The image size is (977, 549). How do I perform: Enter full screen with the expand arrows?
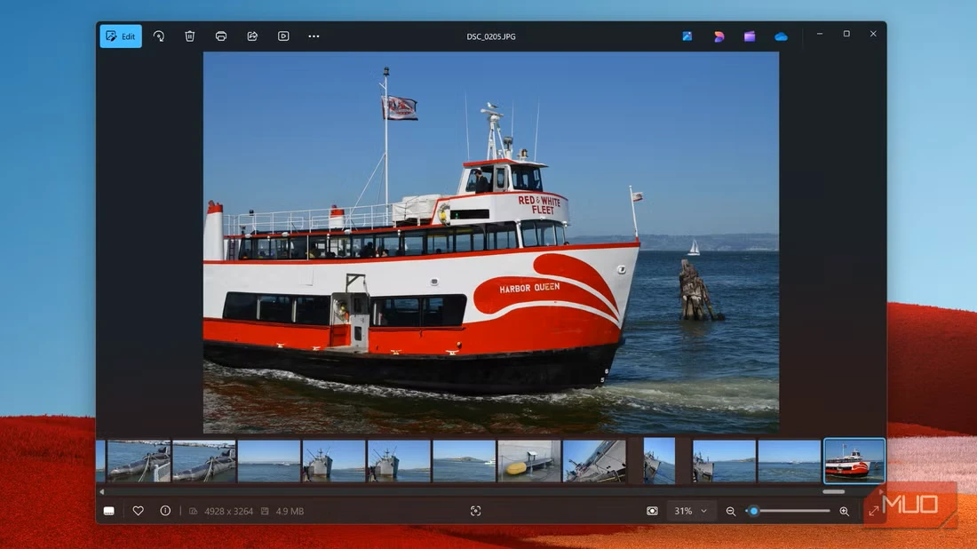tap(874, 511)
